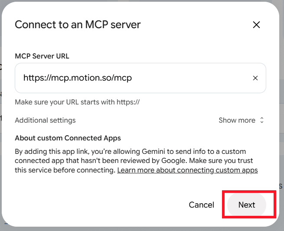Click the small X inside URL box
284x231 pixels.
[255, 78]
